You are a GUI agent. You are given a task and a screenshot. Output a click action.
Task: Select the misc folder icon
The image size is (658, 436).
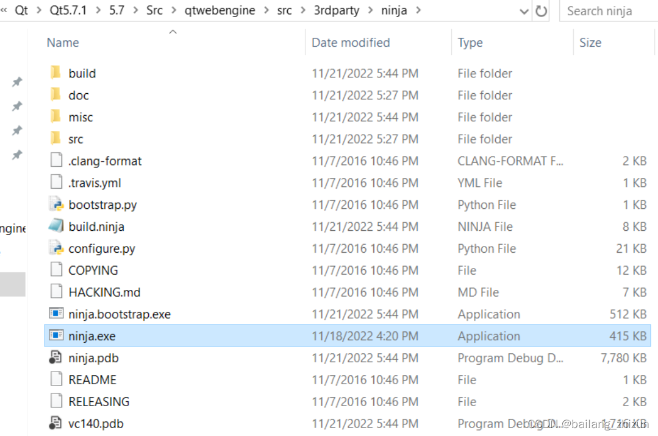click(55, 116)
